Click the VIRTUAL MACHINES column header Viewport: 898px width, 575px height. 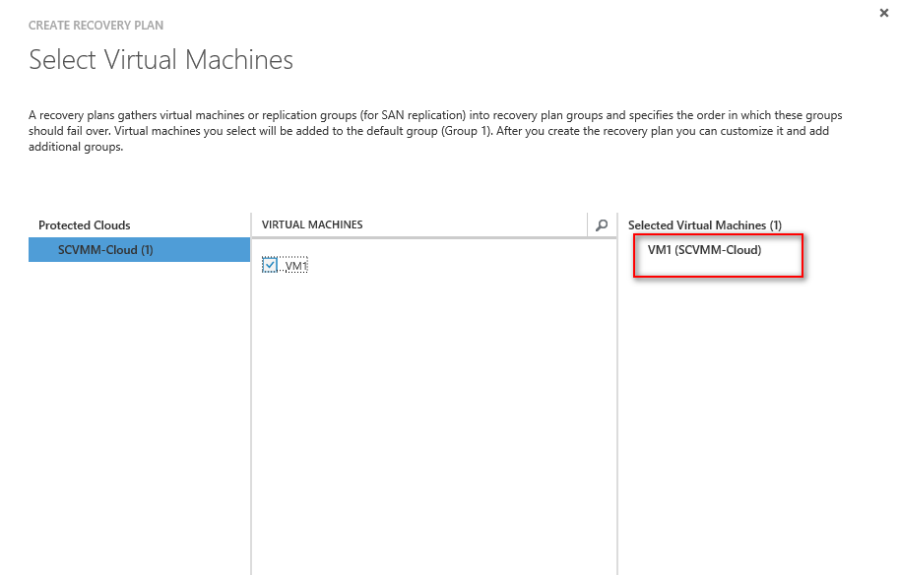click(x=312, y=224)
